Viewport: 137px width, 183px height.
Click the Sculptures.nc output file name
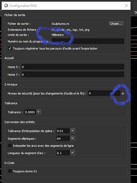[x=60, y=24]
